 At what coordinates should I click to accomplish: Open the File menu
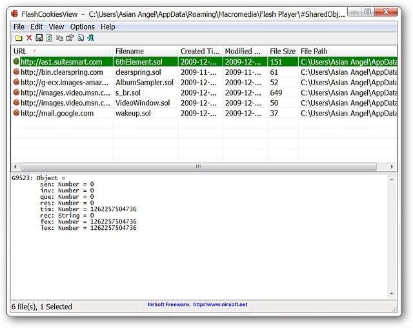[x=19, y=26]
